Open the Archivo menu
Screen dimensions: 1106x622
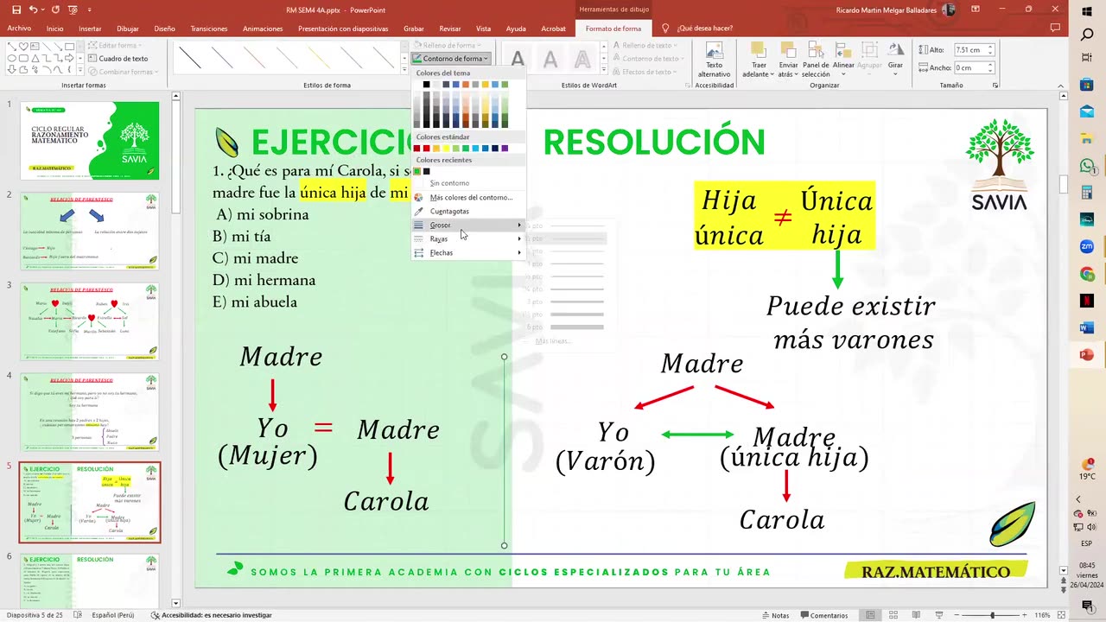coord(19,29)
